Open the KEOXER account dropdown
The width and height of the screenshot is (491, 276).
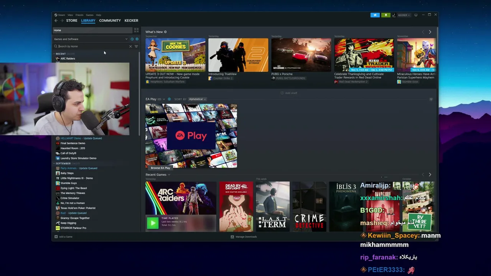[404, 15]
